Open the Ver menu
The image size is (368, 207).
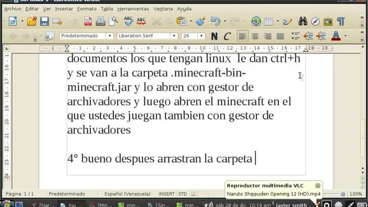47,9
